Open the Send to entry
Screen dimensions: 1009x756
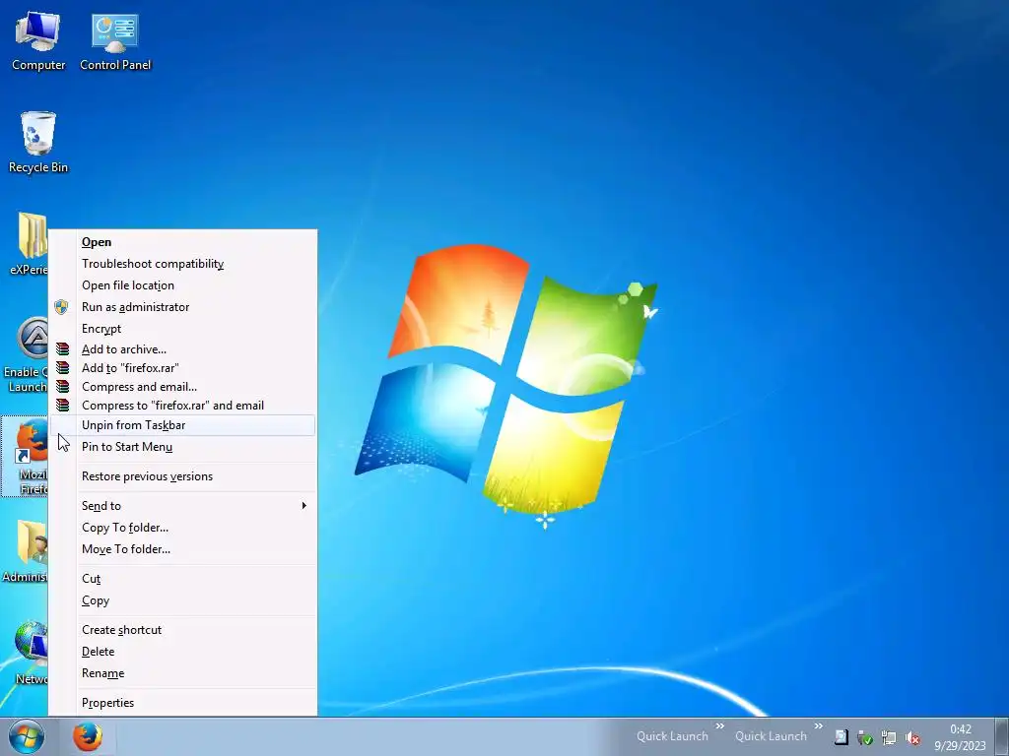pos(182,506)
